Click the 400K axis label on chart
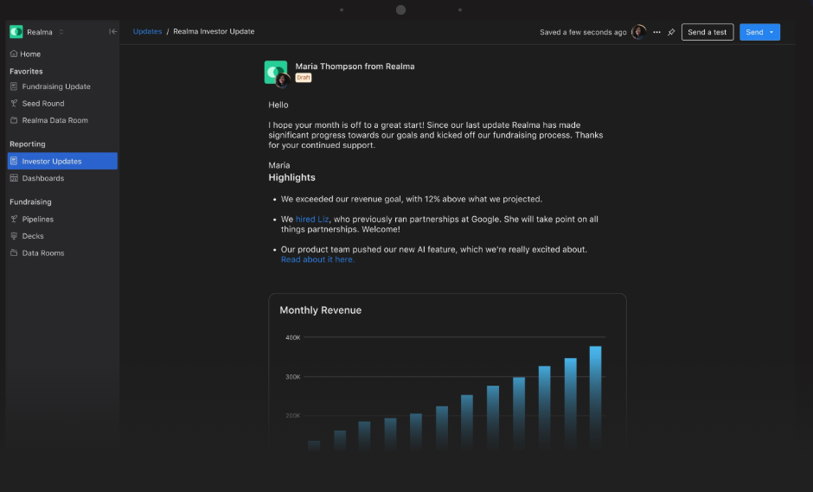Screen dimensions: 813x492 coord(293,337)
